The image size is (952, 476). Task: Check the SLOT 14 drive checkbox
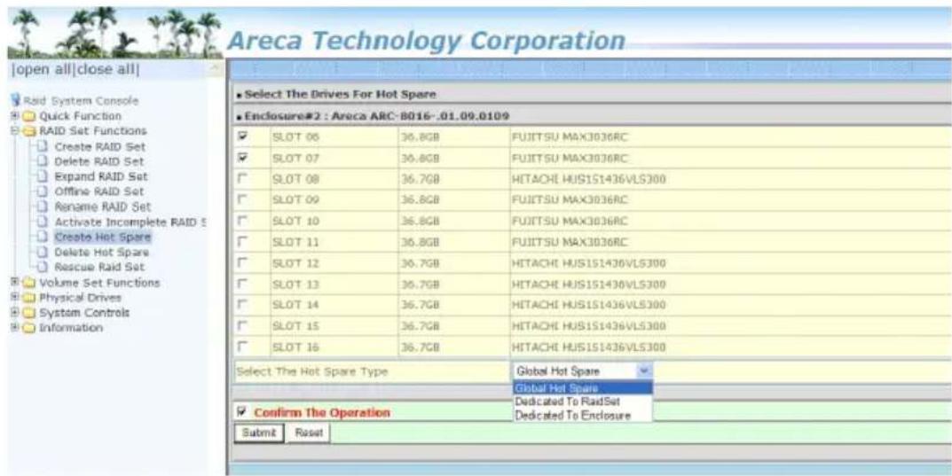(243, 305)
